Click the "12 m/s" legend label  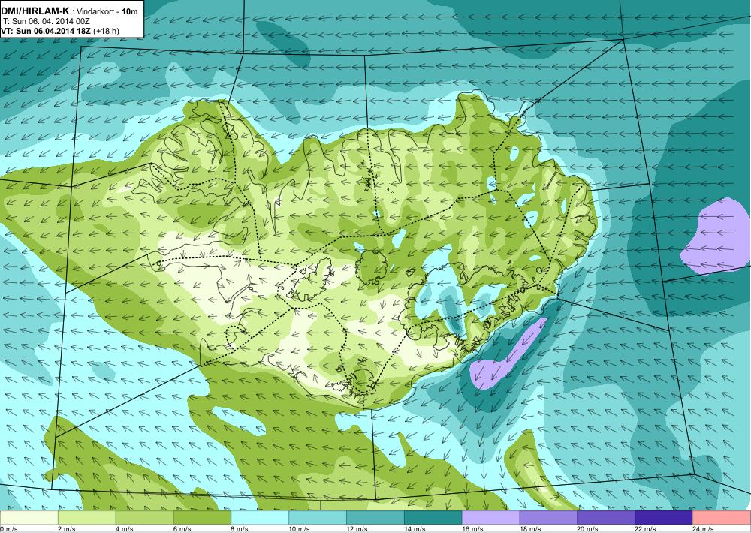357,529
